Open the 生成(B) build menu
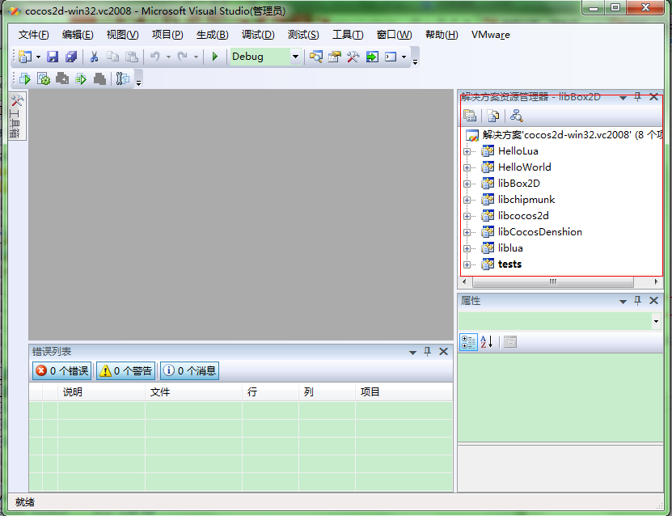The height and width of the screenshot is (516, 672). (x=212, y=35)
